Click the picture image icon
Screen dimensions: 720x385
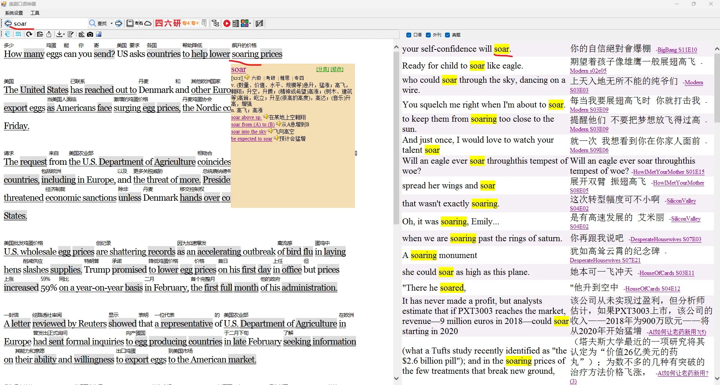(99, 34)
